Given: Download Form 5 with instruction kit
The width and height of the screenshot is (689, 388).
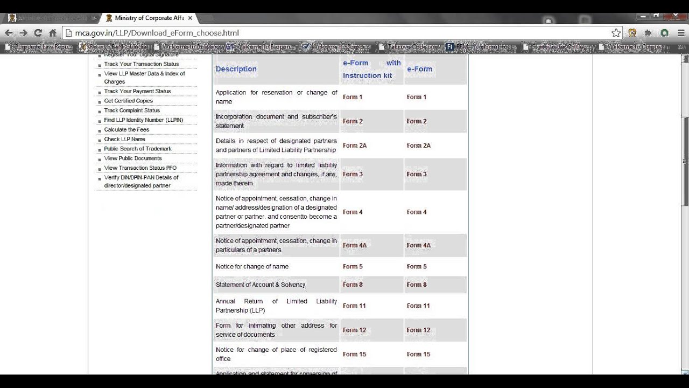Looking at the screenshot, I should 353,267.
